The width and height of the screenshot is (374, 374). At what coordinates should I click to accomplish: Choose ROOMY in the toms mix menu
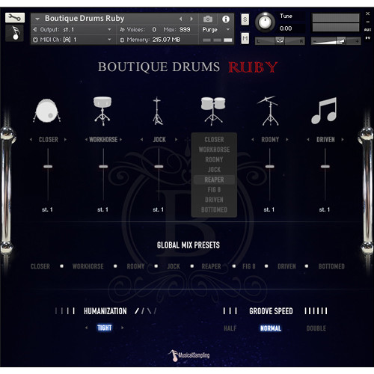pyautogui.click(x=214, y=159)
